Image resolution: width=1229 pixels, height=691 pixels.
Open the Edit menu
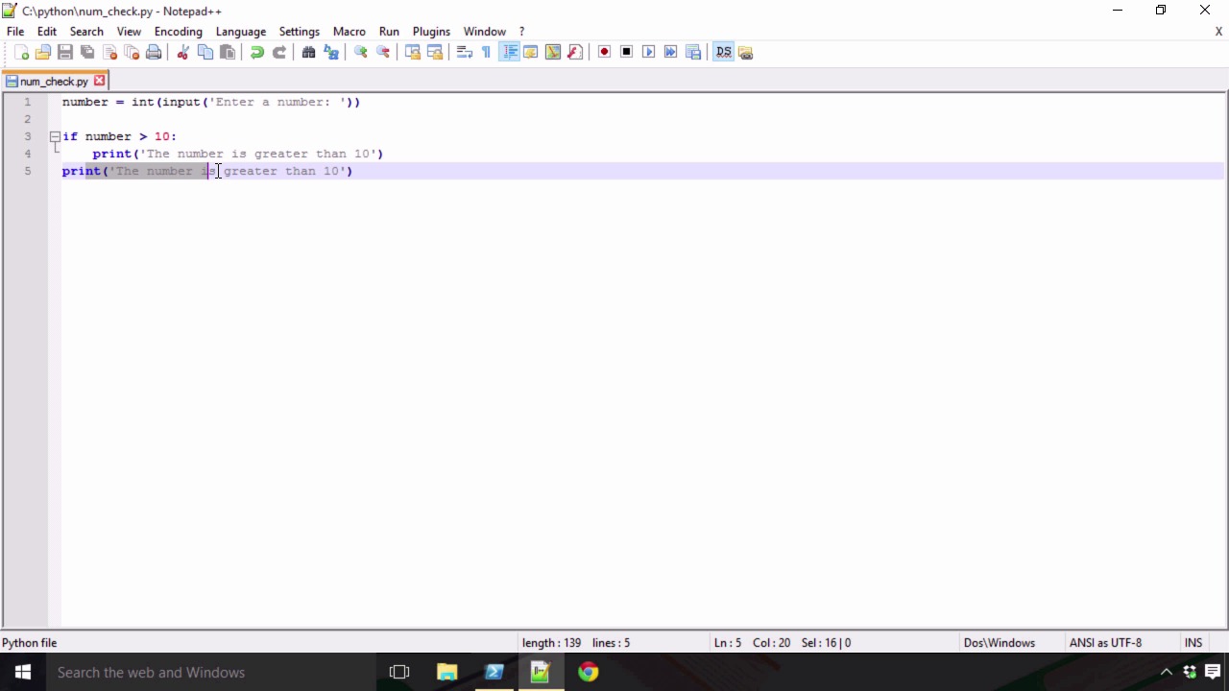[47, 31]
